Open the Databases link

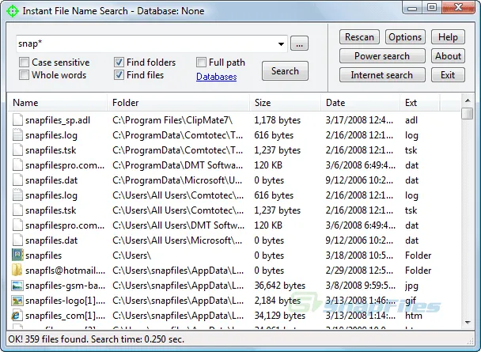click(217, 77)
